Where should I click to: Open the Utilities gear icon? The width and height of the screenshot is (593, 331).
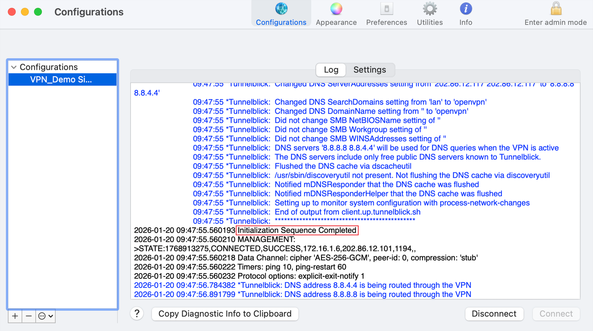[429, 9]
